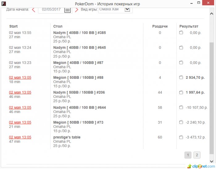Image resolution: width=216 pixels, height=169 pixels.
Task: Open session link for Nadym #644 table
Action: pos(20,107)
